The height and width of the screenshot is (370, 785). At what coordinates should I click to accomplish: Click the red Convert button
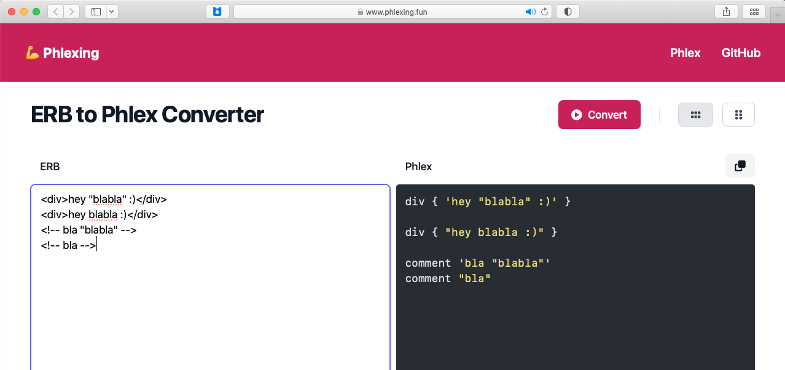pos(599,114)
